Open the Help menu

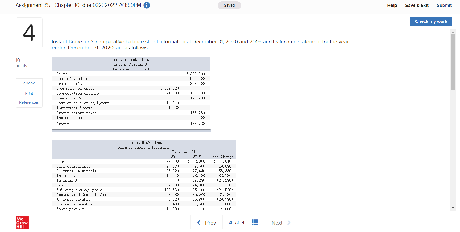point(392,5)
